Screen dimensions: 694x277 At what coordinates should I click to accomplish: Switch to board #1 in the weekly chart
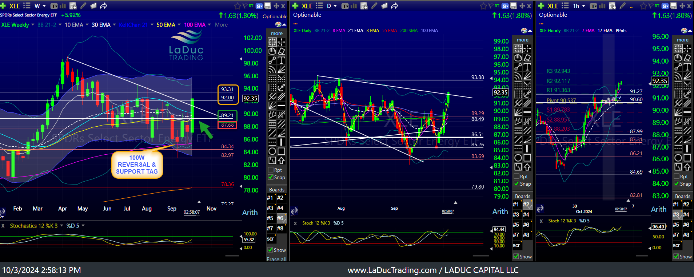[x=270, y=198]
